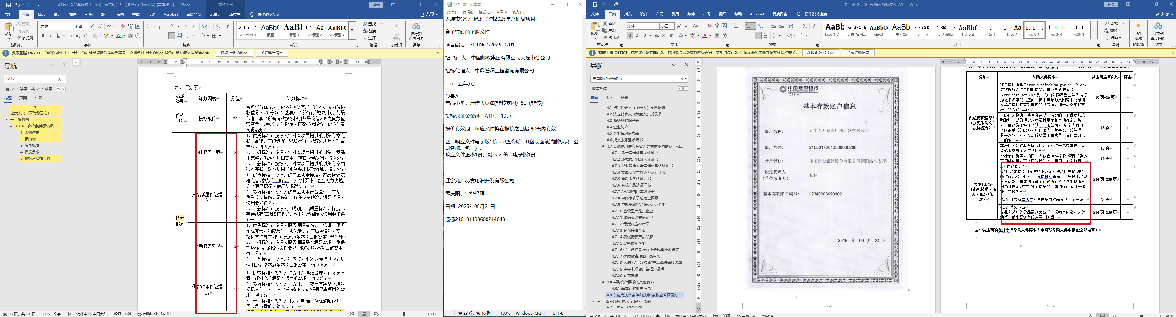Screen dimensions: 1176x317
Task: Click Find (查找) in the left Word ribbon
Action: point(370,24)
